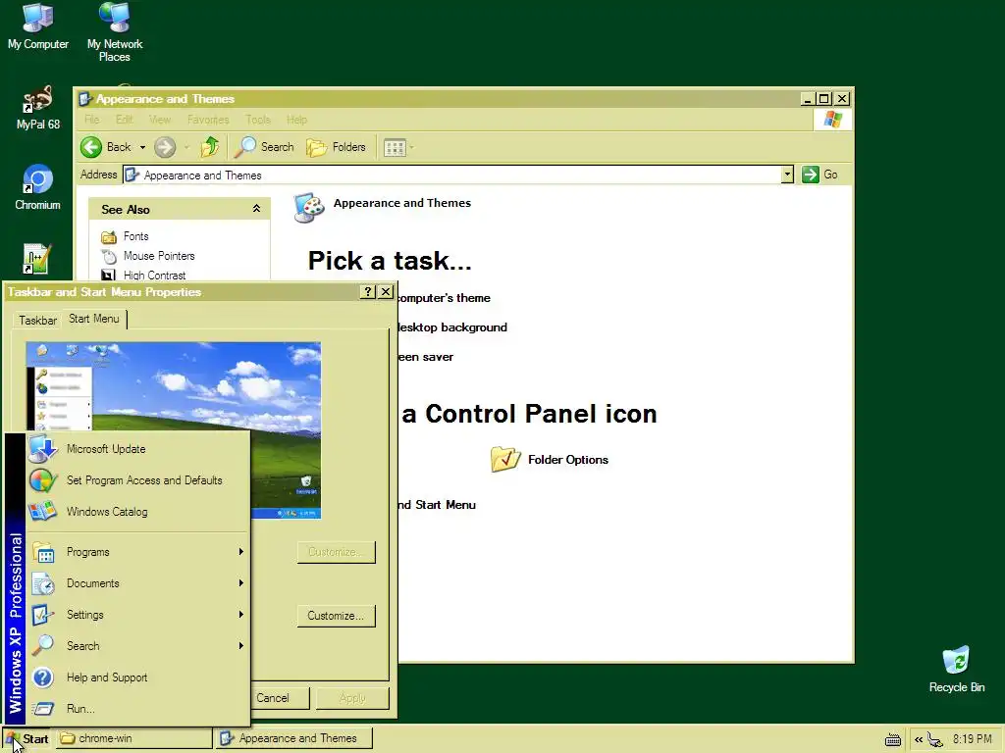Click the green Back arrow in Explorer toolbar
Viewport: 1005px width, 753px height.
pos(91,147)
